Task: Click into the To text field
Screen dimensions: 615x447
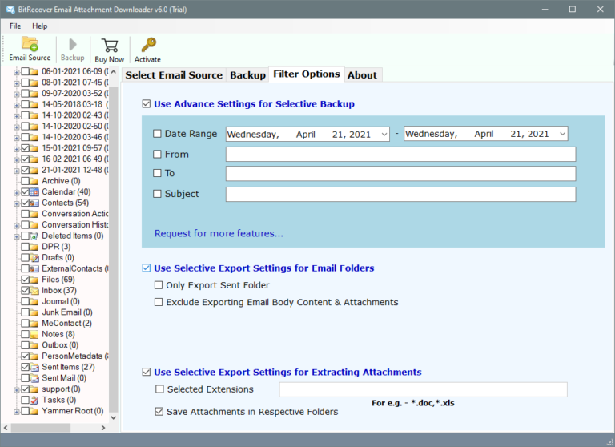Action: click(x=401, y=174)
